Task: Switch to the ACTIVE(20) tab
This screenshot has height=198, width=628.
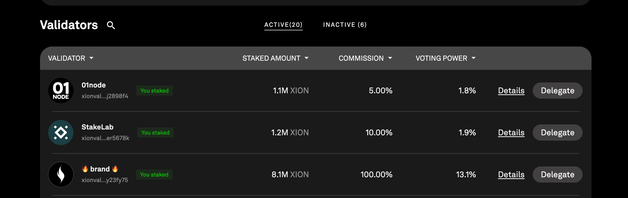Action: tap(283, 25)
